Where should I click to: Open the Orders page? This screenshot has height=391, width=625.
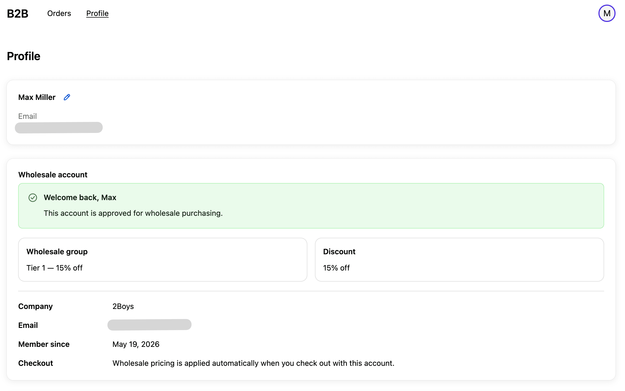[59, 14]
